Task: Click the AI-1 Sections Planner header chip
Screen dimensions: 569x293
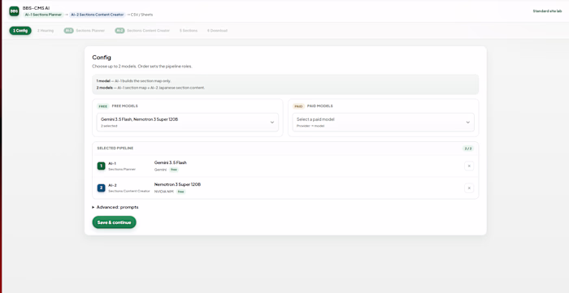Action: 43,15
